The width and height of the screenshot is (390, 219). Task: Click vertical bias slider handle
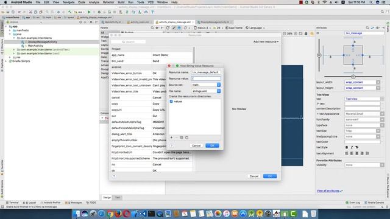coord(319,55)
